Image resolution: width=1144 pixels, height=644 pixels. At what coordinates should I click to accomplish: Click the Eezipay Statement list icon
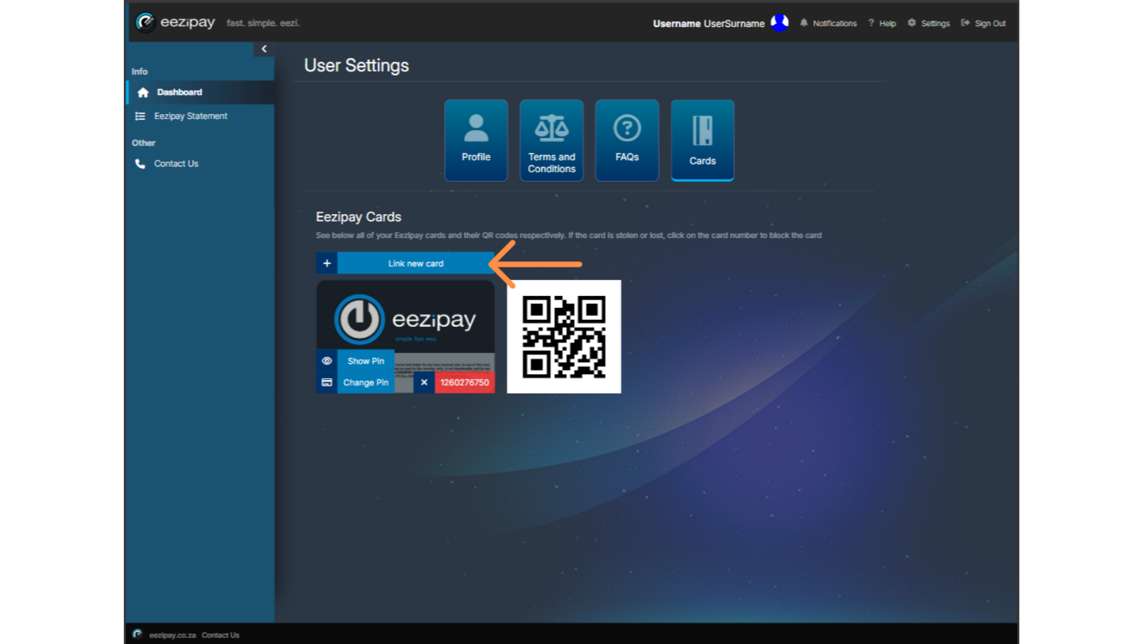(140, 116)
